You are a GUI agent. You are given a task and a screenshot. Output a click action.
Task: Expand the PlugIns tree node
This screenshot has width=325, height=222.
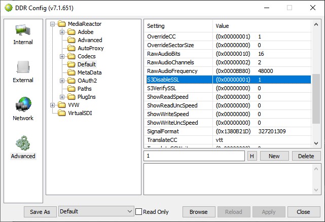coord(62,97)
